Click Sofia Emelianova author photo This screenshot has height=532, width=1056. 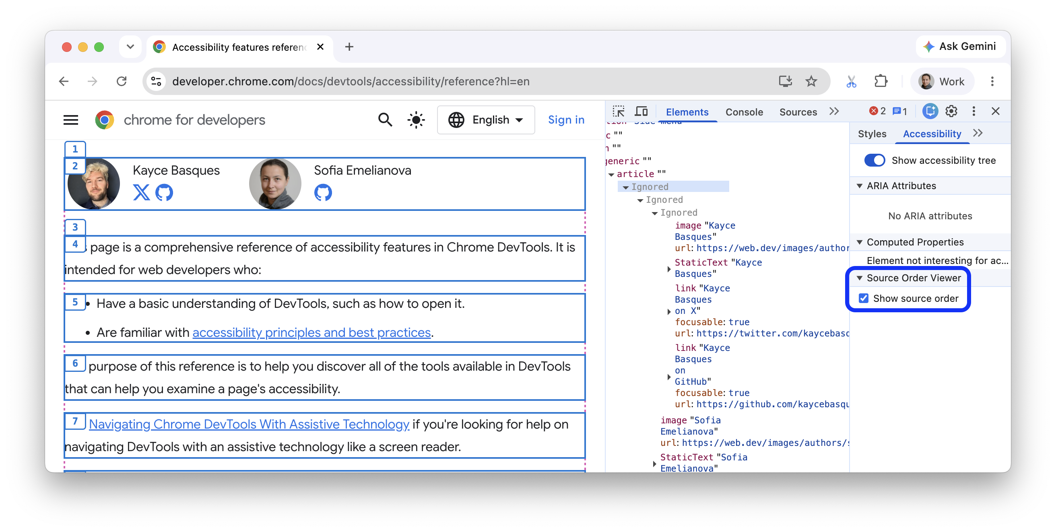275,184
